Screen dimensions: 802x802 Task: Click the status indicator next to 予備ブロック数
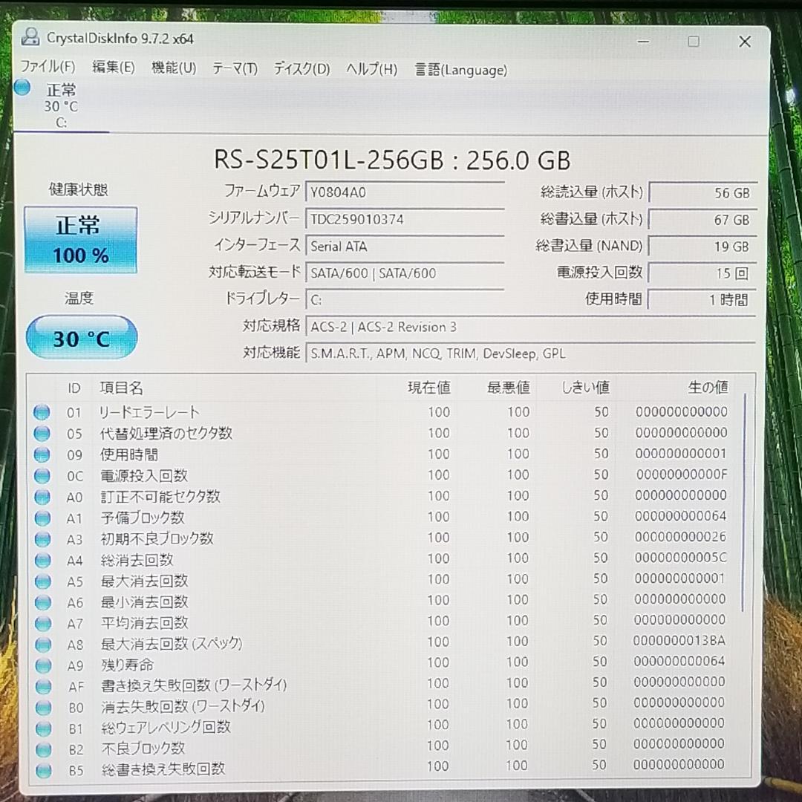[42, 516]
